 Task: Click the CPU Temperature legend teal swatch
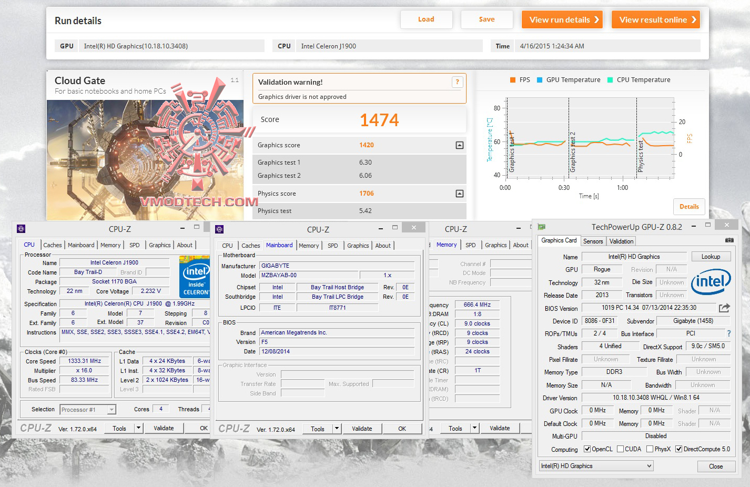click(610, 80)
